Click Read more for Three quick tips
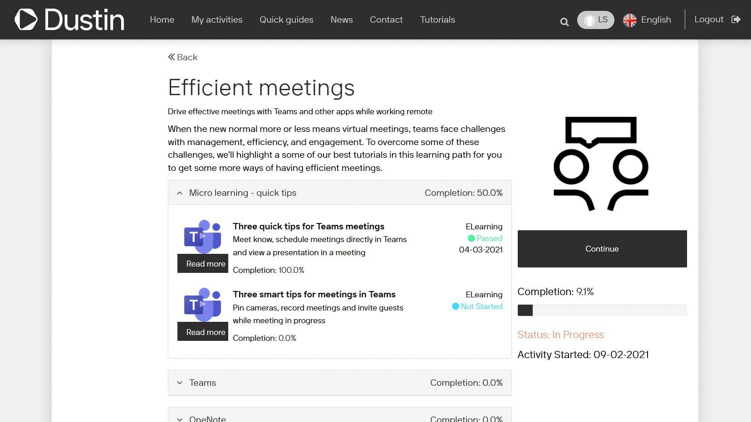This screenshot has height=422, width=751. 203,264
